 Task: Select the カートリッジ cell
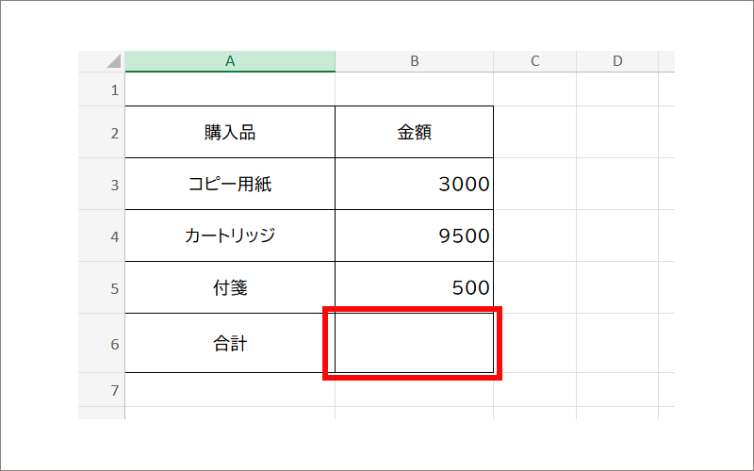[x=230, y=236]
